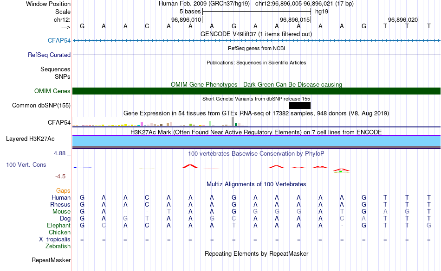Open the RefSeq Curated track label

click(x=49, y=55)
